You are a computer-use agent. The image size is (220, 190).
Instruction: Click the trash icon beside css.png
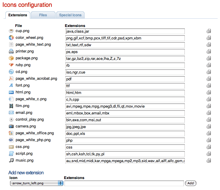(208, 147)
